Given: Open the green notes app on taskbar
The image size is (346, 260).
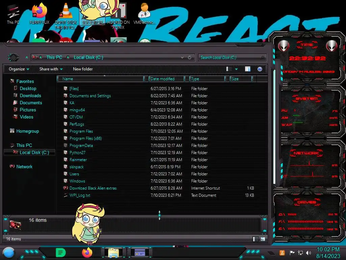Looking at the screenshot, I should click(61, 253).
